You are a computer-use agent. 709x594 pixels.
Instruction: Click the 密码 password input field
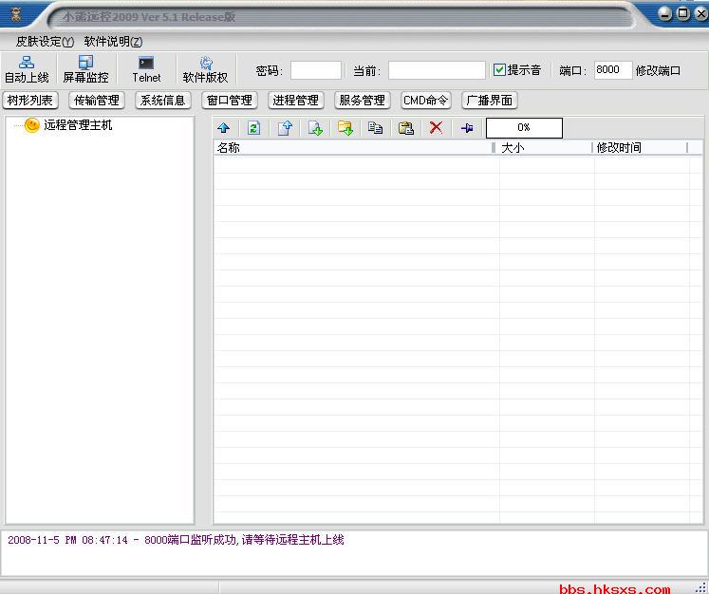316,70
